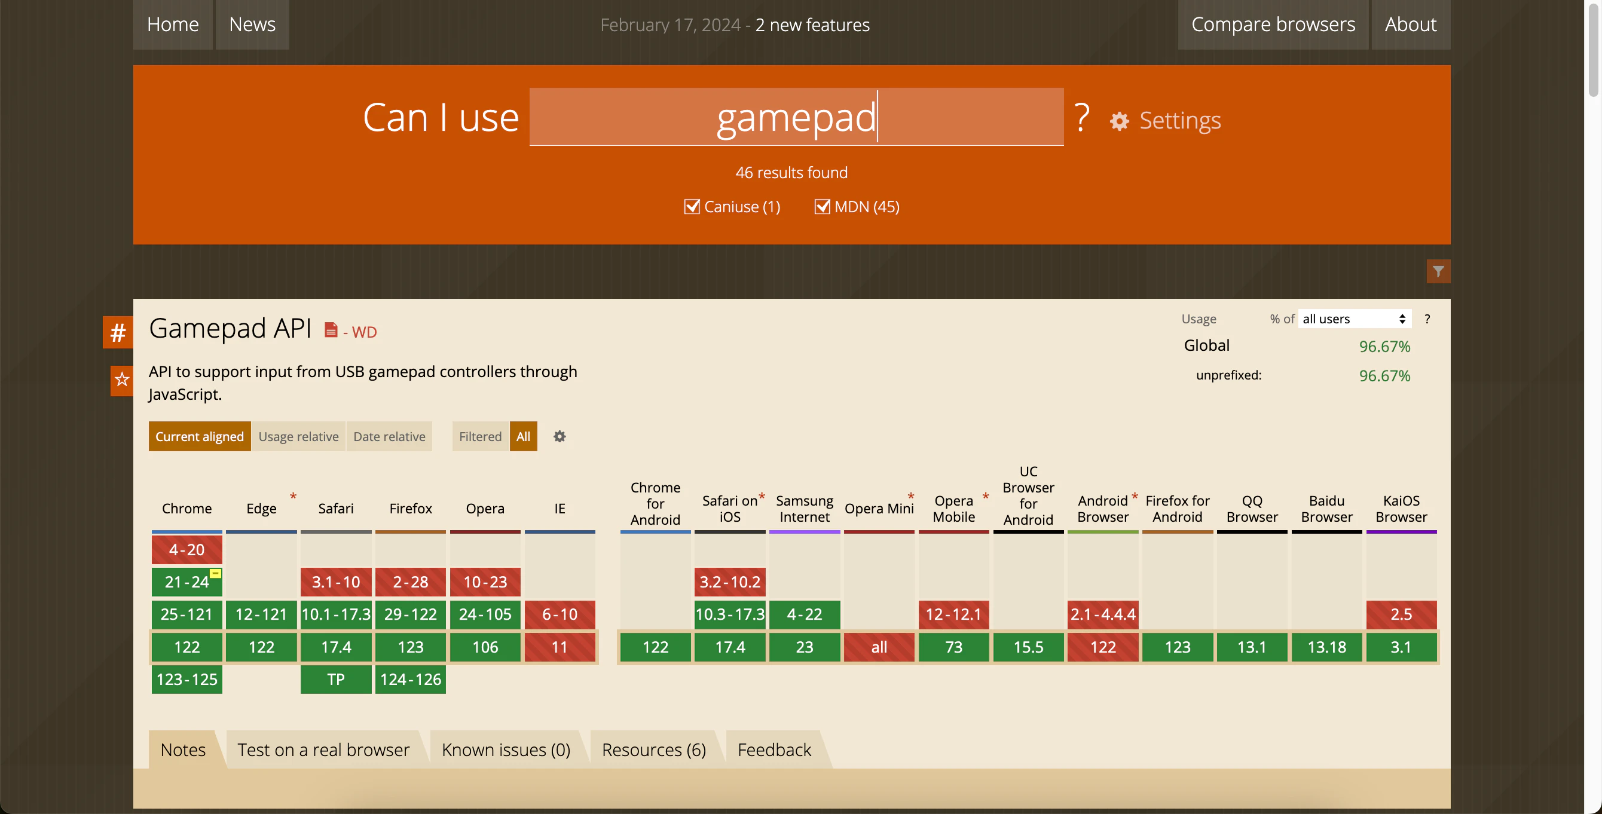Open the Resources (6) tab
The width and height of the screenshot is (1602, 814).
point(653,749)
